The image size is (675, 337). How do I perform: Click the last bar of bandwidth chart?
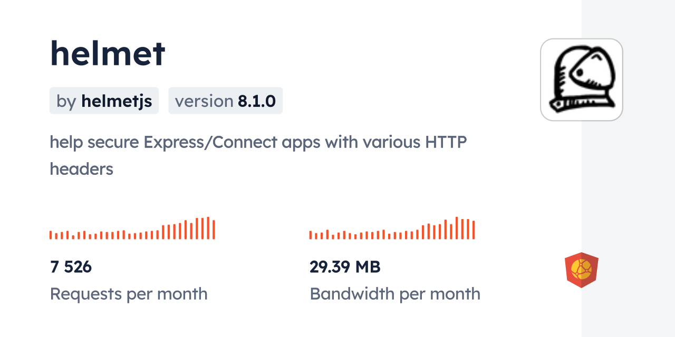[474, 230]
